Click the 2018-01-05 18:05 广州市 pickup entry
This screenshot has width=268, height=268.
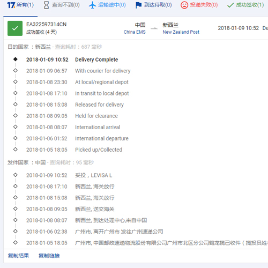147,243
